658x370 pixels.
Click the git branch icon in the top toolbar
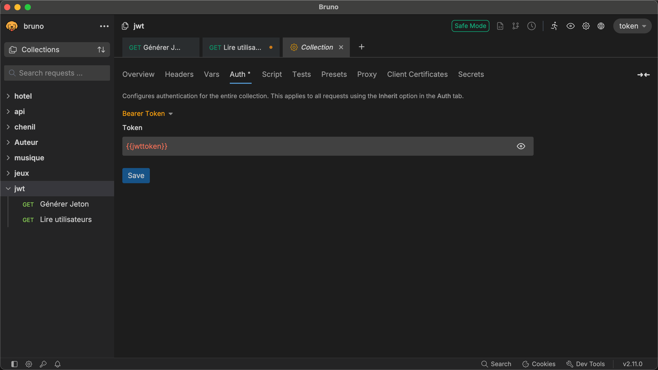(516, 26)
